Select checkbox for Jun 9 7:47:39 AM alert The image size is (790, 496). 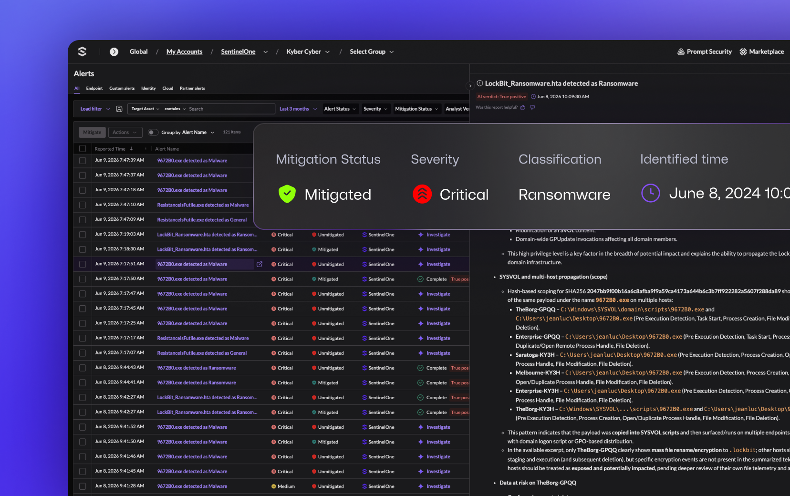point(83,161)
